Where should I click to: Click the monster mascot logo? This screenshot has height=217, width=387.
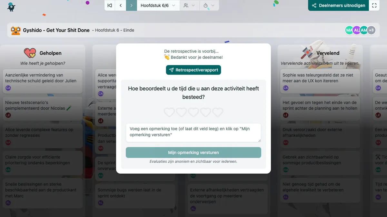pyautogui.click(x=12, y=6)
